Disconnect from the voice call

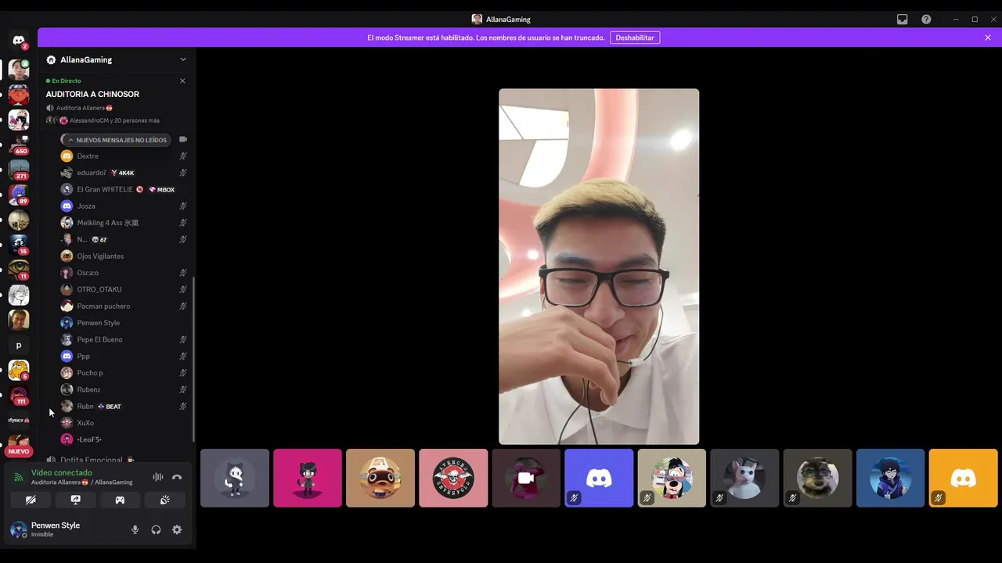[177, 477]
